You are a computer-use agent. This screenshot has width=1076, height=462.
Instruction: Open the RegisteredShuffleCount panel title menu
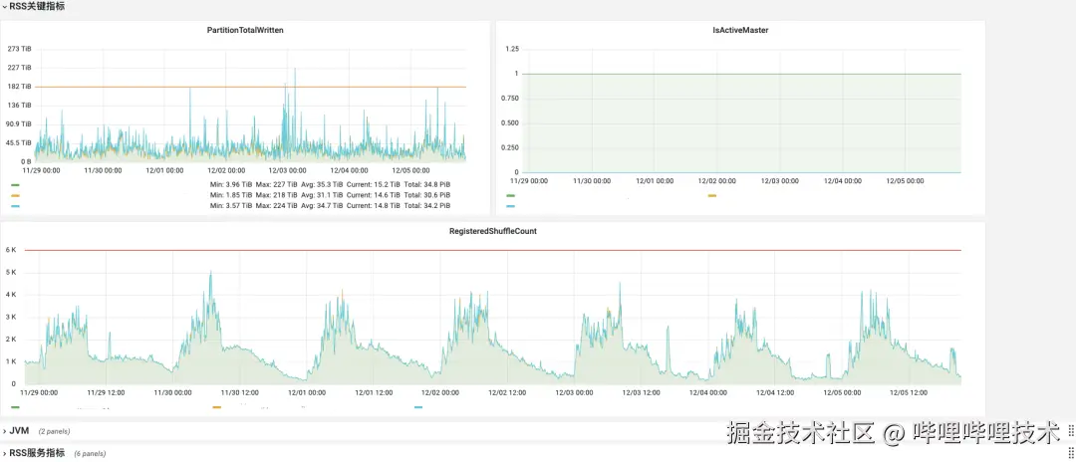tap(493, 231)
